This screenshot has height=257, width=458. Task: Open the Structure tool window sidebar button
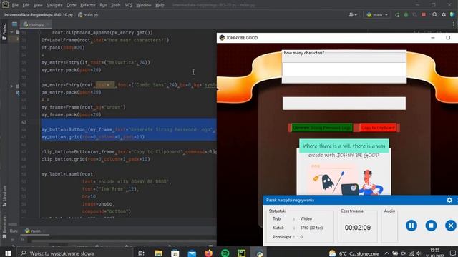[x=4, y=196]
